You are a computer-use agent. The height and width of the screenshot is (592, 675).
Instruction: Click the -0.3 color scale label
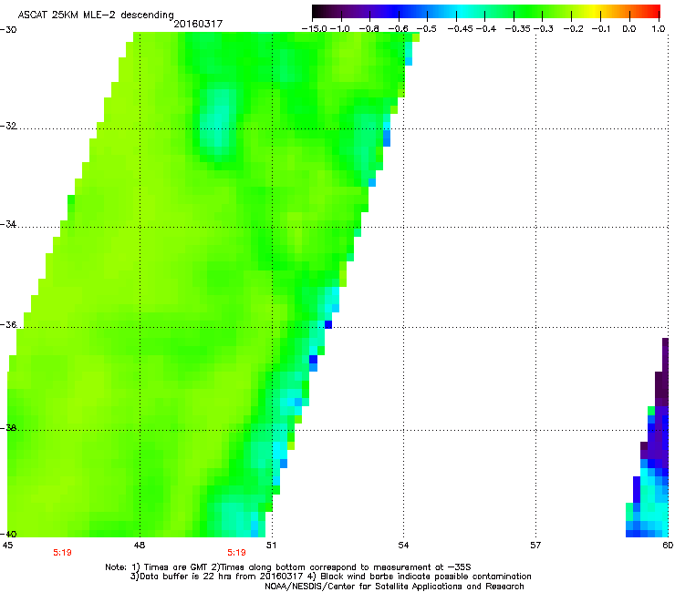coord(544,29)
